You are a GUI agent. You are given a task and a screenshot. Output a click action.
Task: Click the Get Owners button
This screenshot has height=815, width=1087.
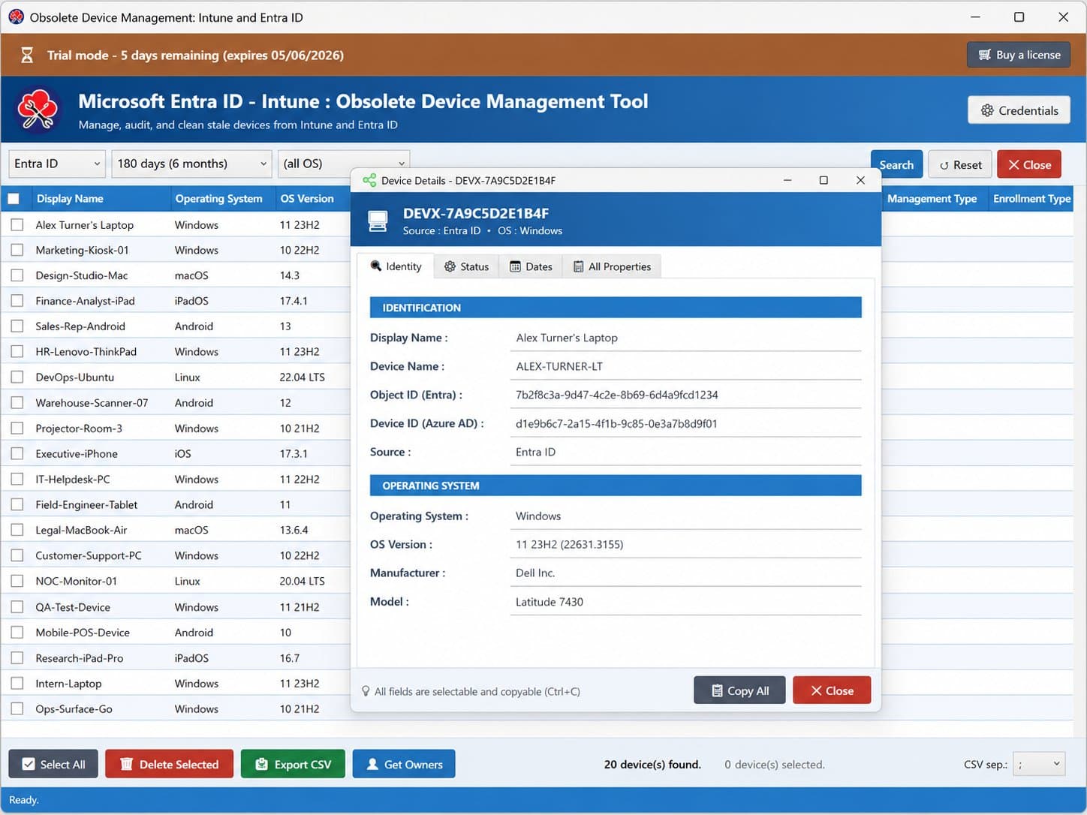click(x=404, y=764)
